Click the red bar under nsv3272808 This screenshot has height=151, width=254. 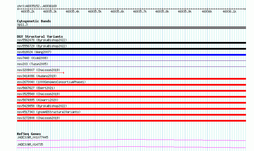[x=131, y=121]
